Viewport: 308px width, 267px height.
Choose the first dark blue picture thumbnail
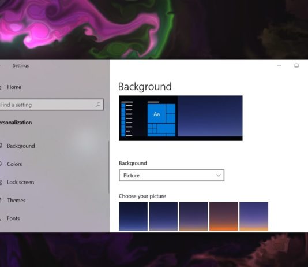(133, 217)
